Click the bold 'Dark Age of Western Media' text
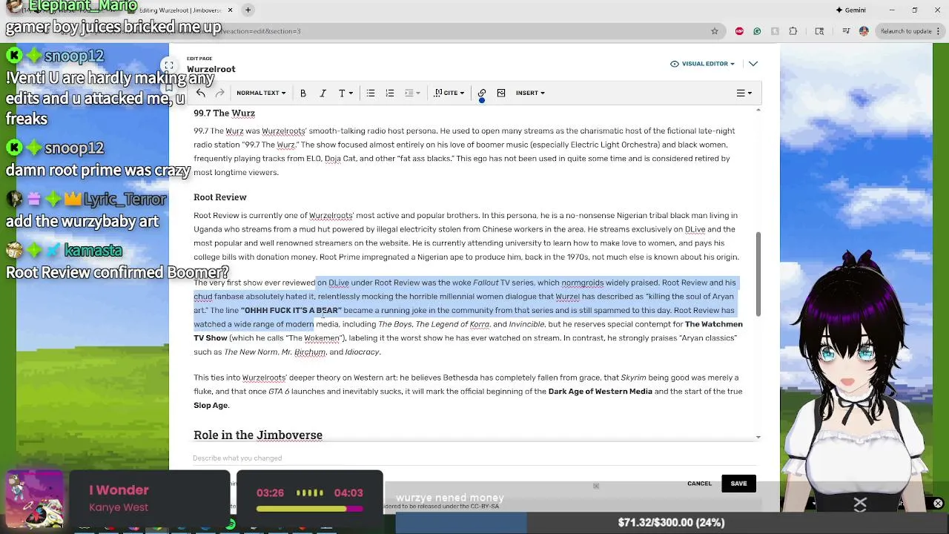949x534 pixels. (x=600, y=392)
